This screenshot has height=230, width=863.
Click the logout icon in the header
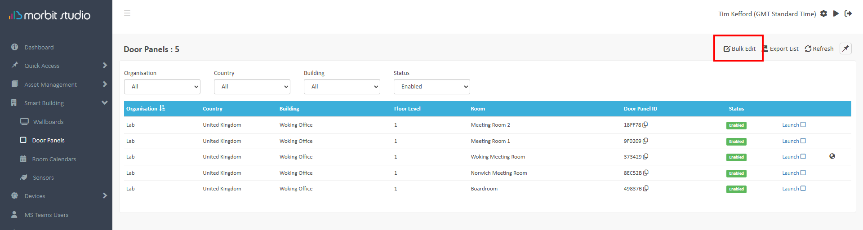tap(848, 13)
